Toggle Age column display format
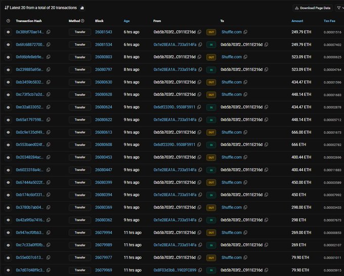Viewport: 344px width, 276px height. (x=126, y=21)
